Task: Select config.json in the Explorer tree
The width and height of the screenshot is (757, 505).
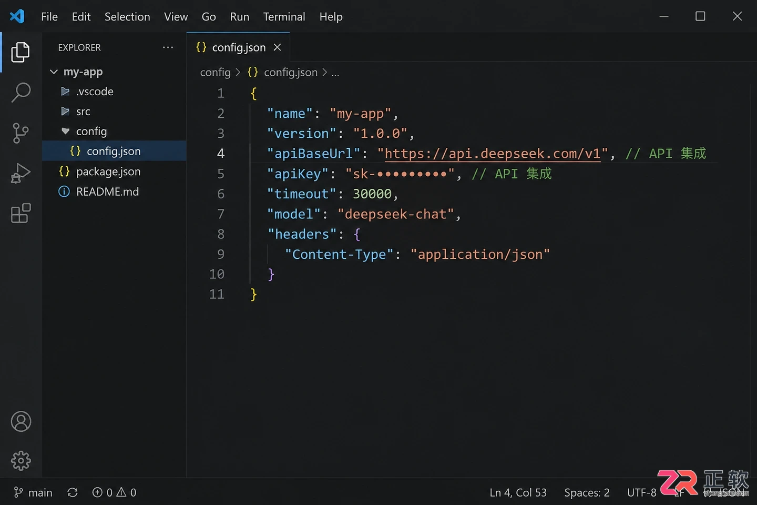Action: point(114,151)
